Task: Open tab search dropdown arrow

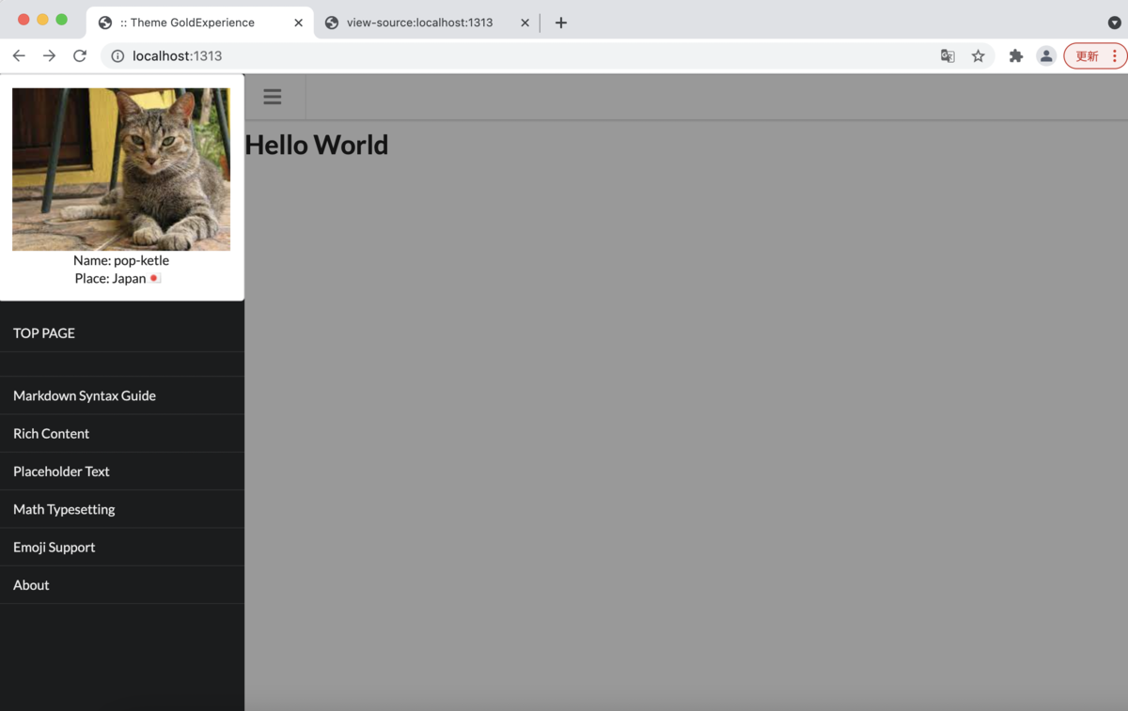Action: pyautogui.click(x=1114, y=23)
